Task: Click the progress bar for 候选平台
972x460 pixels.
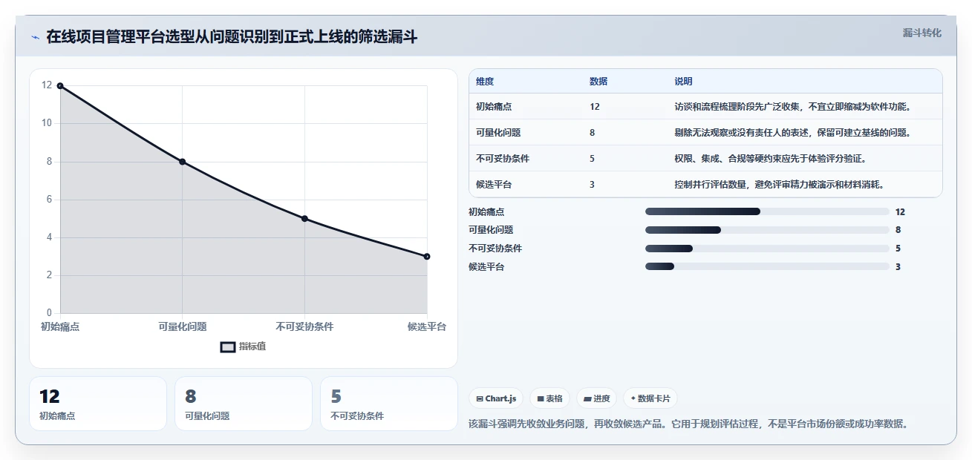Action: pos(767,266)
